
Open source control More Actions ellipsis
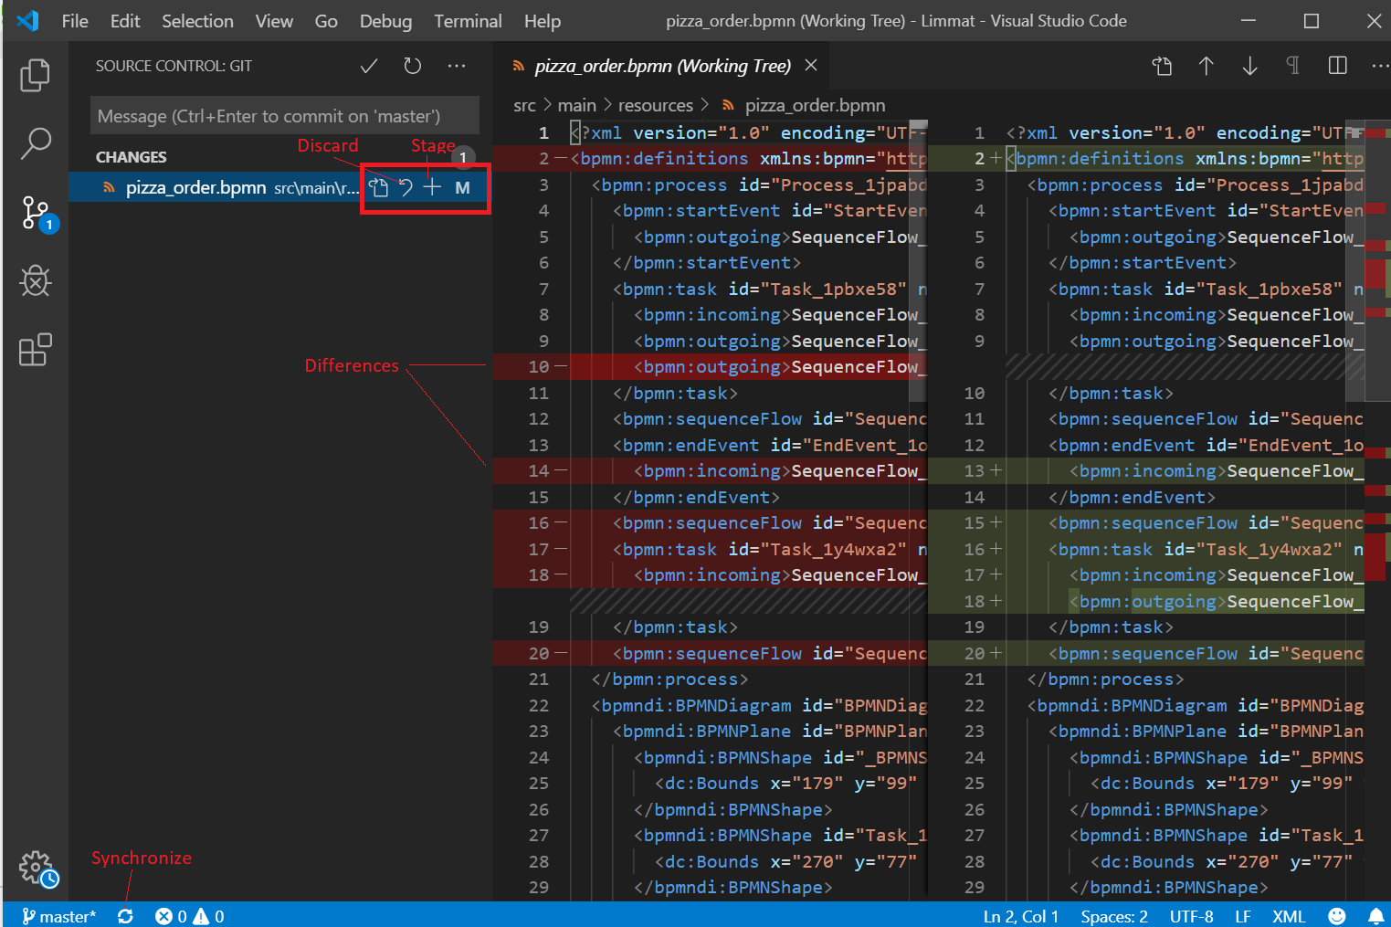tap(457, 66)
